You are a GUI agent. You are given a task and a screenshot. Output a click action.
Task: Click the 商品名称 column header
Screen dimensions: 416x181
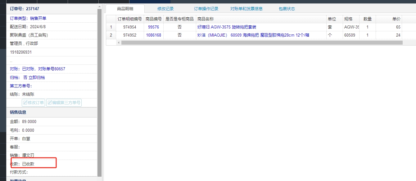(x=261, y=19)
